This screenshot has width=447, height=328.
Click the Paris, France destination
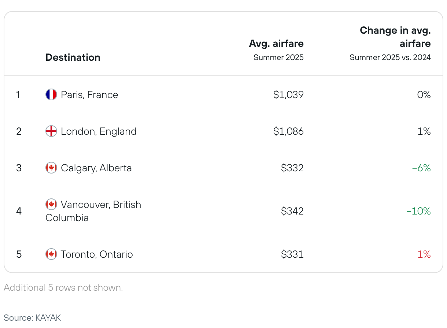90,95
